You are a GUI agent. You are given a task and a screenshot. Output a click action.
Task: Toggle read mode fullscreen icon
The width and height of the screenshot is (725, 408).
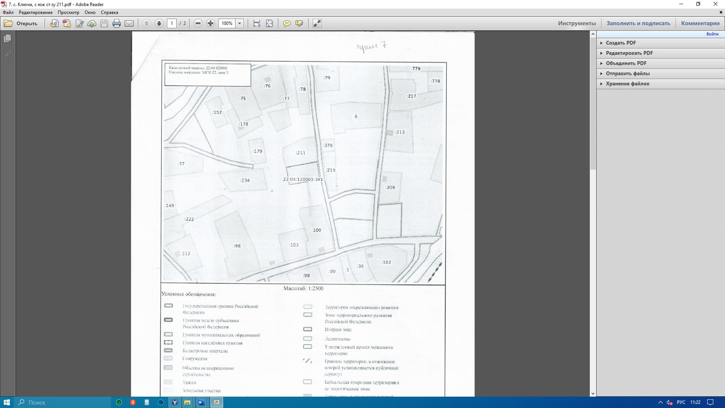tap(317, 24)
